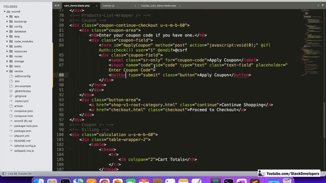326x183 pixels.
Task: Go to the next tab with the right arrow
Action: click(59, 6)
